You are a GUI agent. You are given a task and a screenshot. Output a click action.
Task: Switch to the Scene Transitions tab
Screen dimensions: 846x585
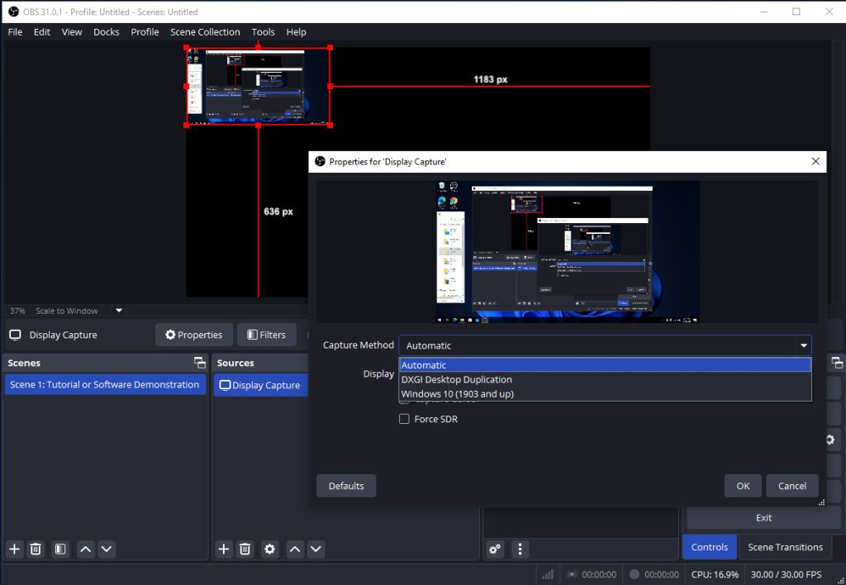pyautogui.click(x=785, y=547)
